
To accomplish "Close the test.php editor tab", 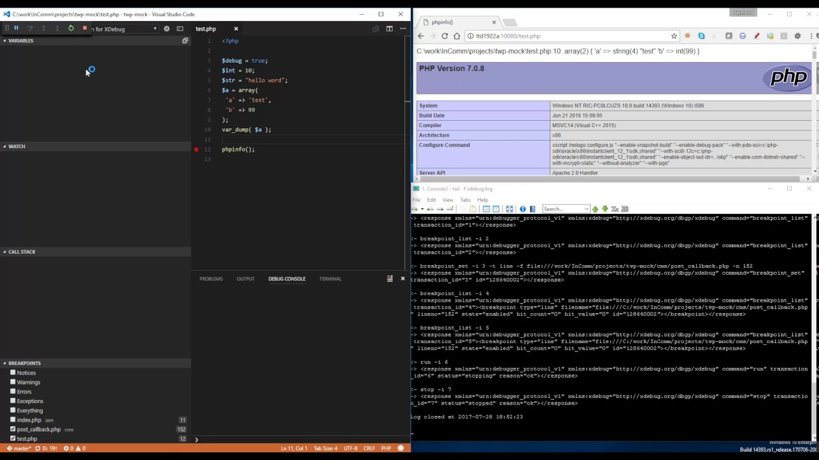I will point(235,29).
